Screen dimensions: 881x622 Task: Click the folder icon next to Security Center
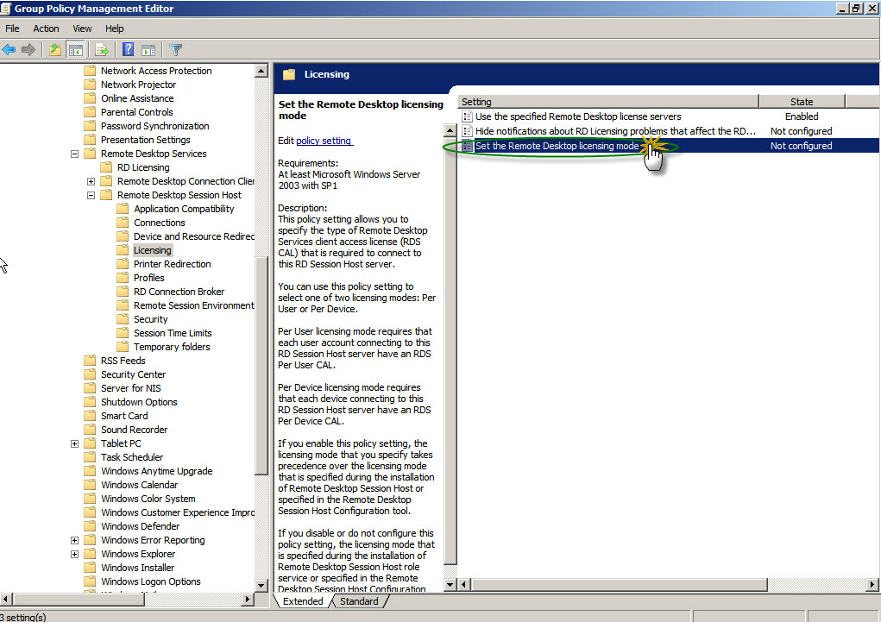tap(90, 374)
